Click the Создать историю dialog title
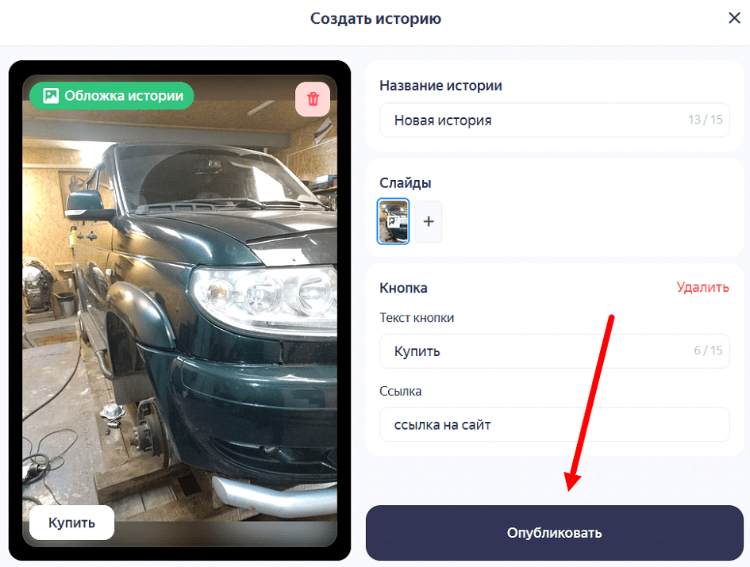750x567 pixels. (x=375, y=19)
